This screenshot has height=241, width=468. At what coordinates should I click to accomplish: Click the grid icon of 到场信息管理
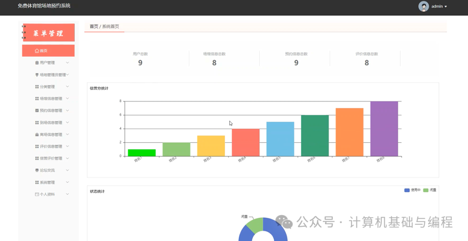(37, 122)
